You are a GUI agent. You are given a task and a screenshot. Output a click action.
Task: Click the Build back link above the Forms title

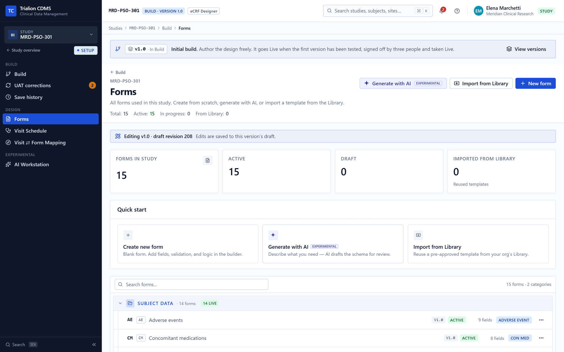(x=118, y=72)
